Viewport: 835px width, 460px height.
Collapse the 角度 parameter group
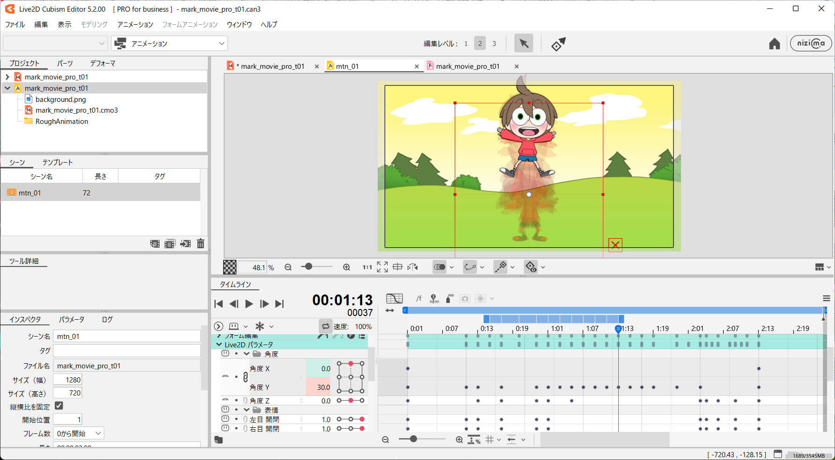pos(247,354)
